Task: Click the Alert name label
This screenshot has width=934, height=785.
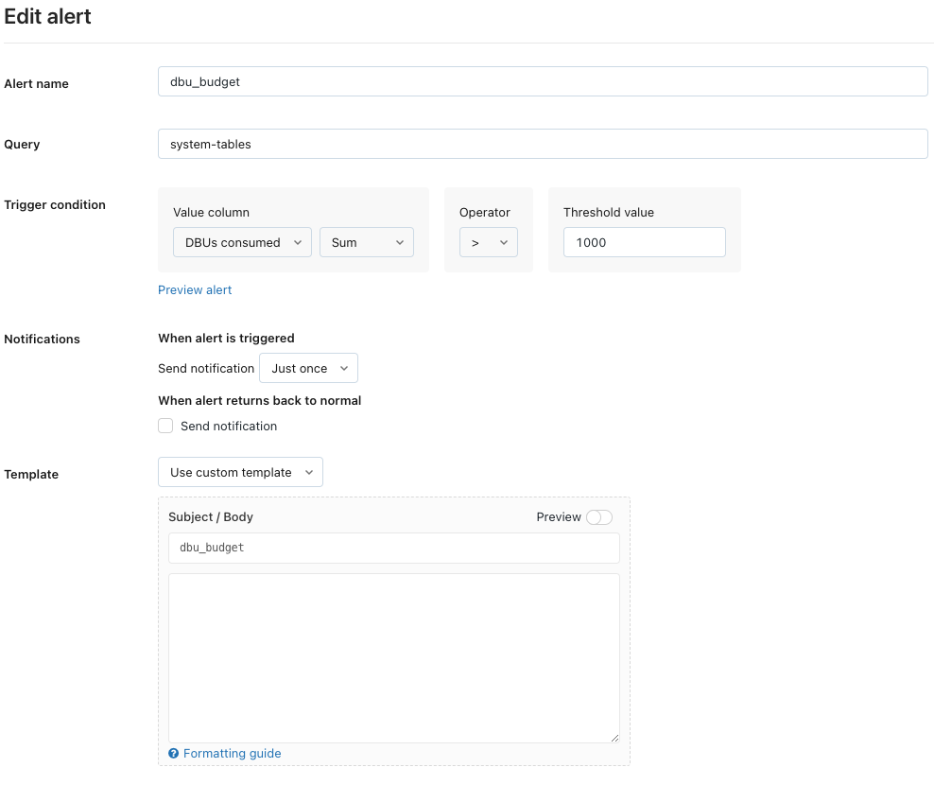Action: click(37, 84)
